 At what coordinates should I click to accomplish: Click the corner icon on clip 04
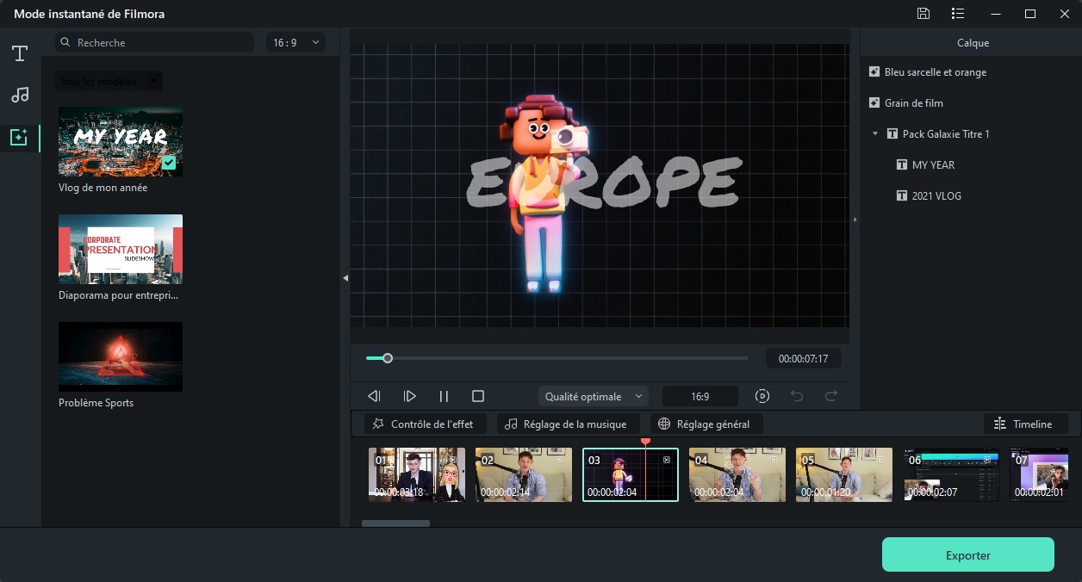[774, 460]
